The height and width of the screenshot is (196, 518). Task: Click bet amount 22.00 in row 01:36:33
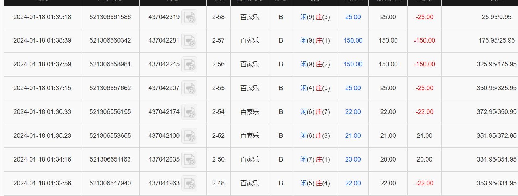coord(353,112)
